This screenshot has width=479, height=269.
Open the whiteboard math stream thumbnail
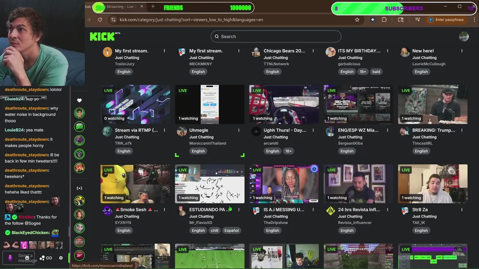(x=210, y=184)
